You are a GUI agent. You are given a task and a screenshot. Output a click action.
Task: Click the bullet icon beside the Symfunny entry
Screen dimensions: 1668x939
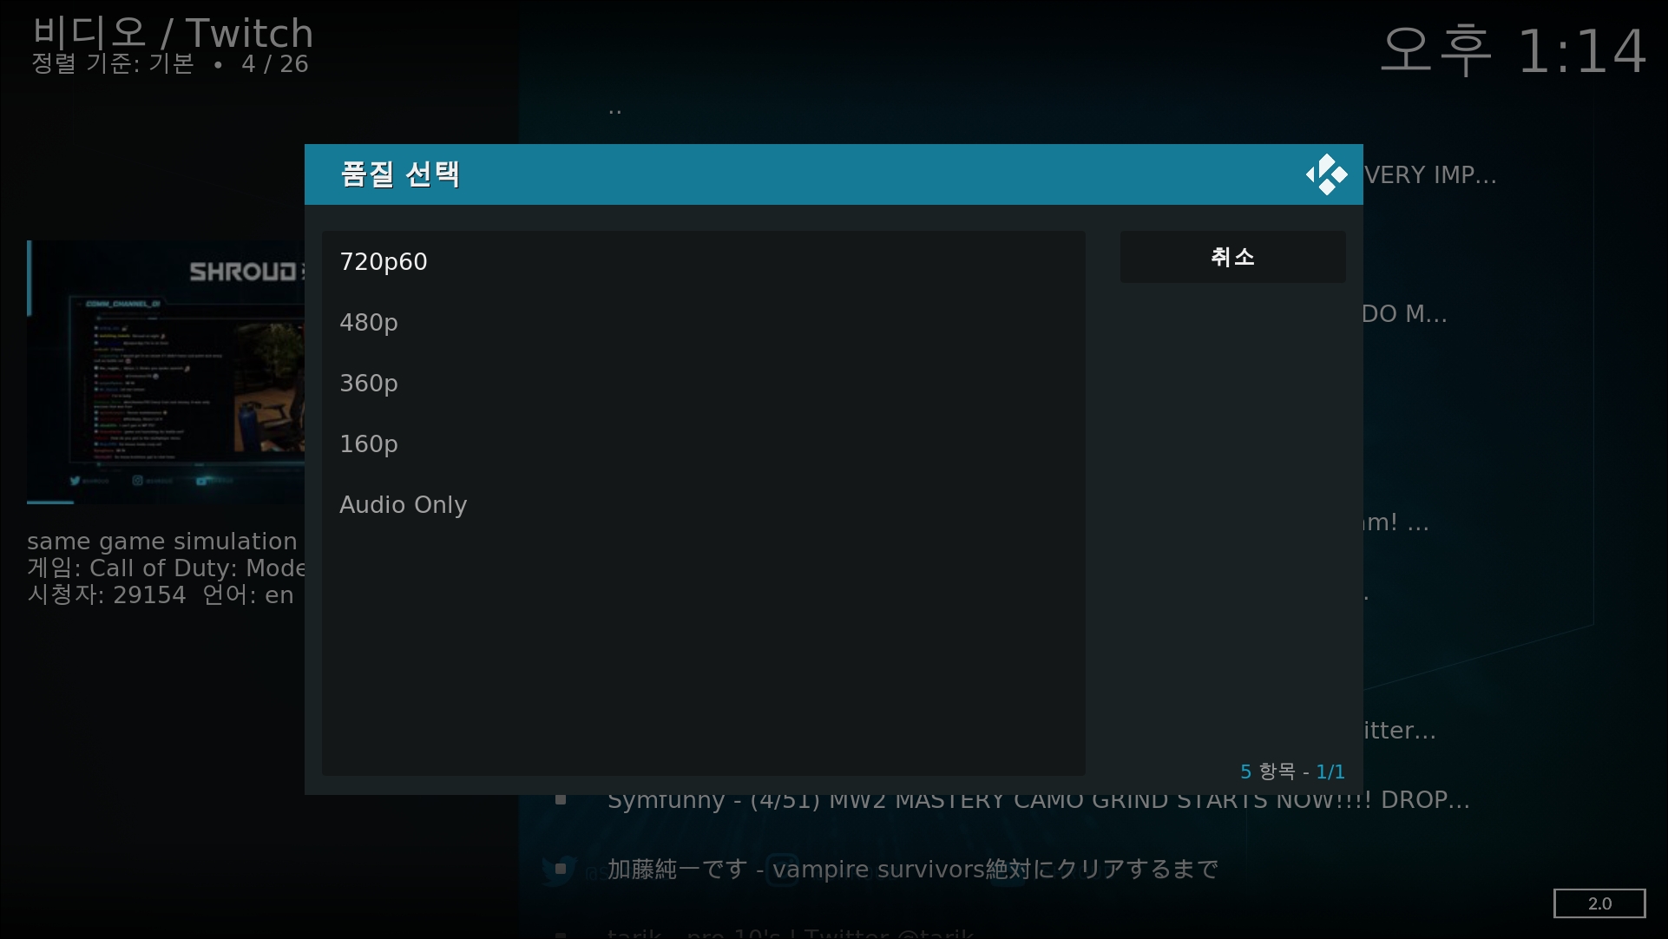(x=561, y=799)
